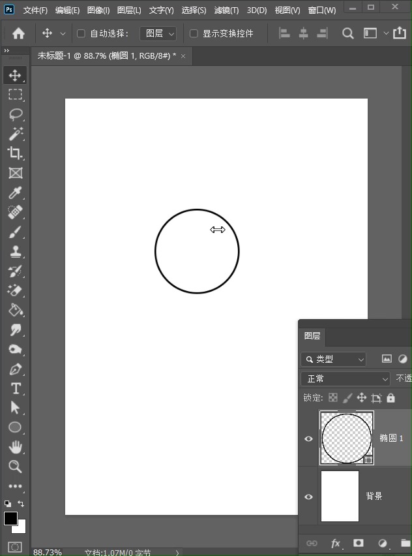Image resolution: width=412 pixels, height=556 pixels.
Task: Pick the Eyedropper tool
Action: pos(15,193)
